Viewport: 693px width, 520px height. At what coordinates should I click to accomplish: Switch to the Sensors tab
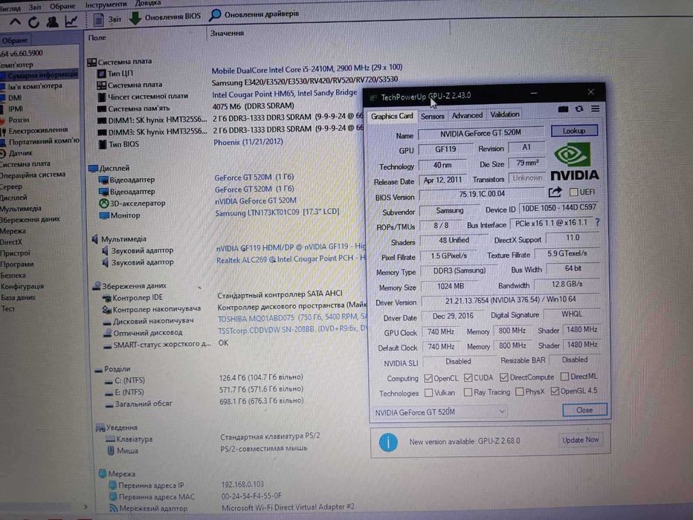[432, 116]
